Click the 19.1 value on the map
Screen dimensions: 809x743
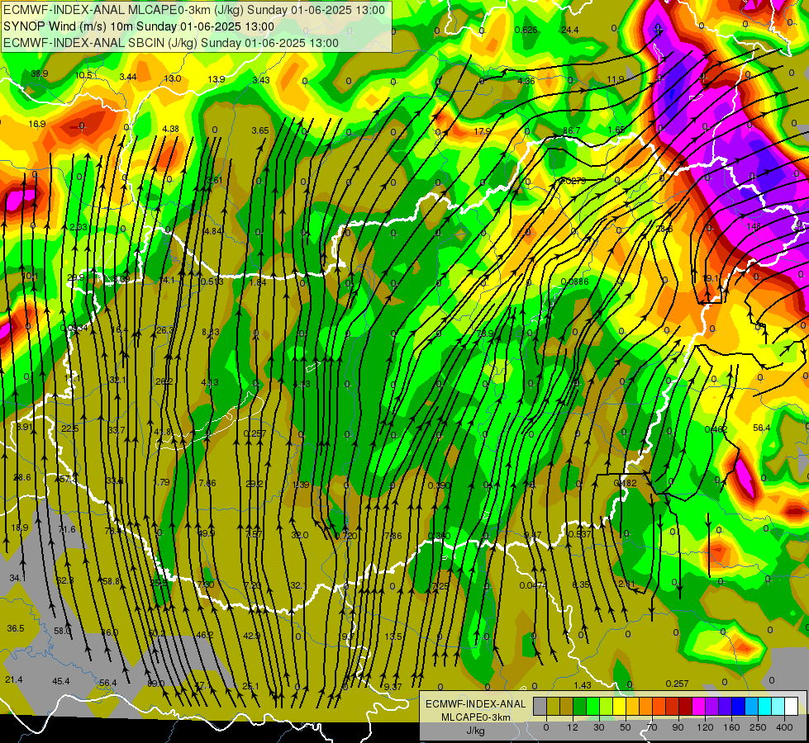pos(711,278)
